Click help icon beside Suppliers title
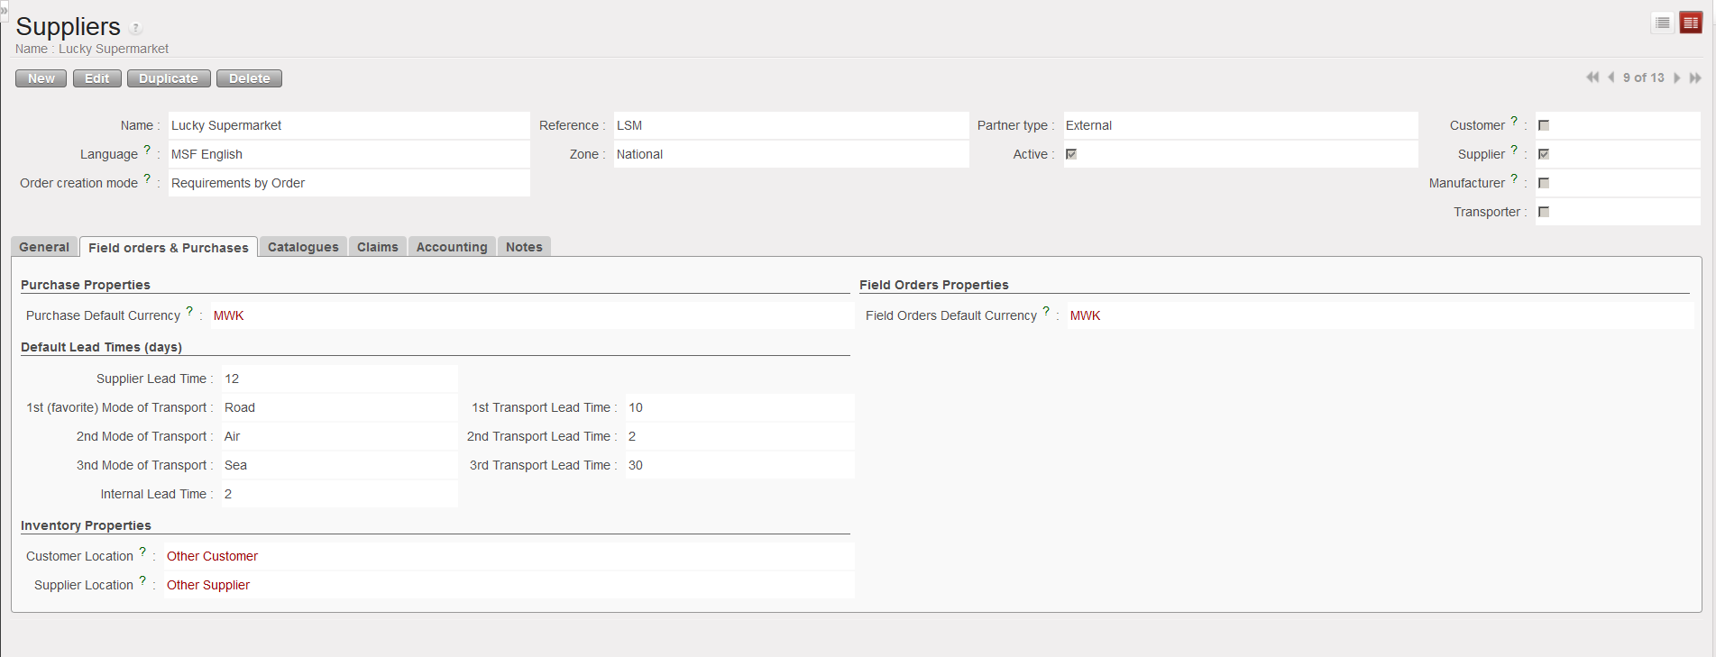Viewport: 1716px width, 657px height. pos(136,28)
